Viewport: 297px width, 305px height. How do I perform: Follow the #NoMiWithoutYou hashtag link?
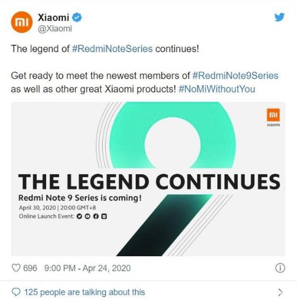217,89
